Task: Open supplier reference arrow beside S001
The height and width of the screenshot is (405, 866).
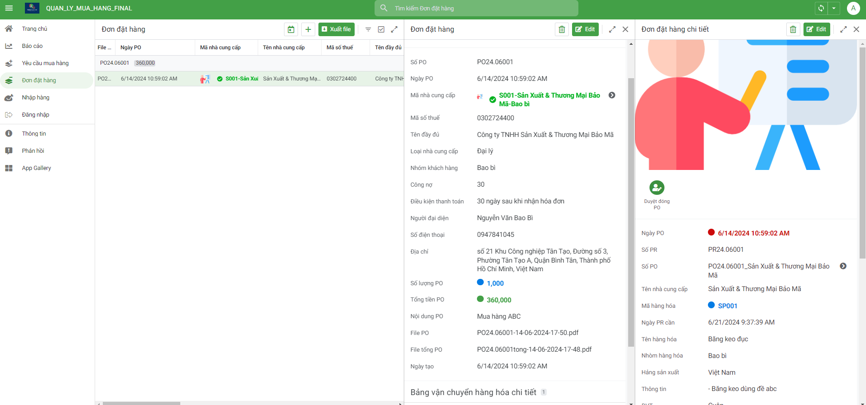Action: click(612, 95)
